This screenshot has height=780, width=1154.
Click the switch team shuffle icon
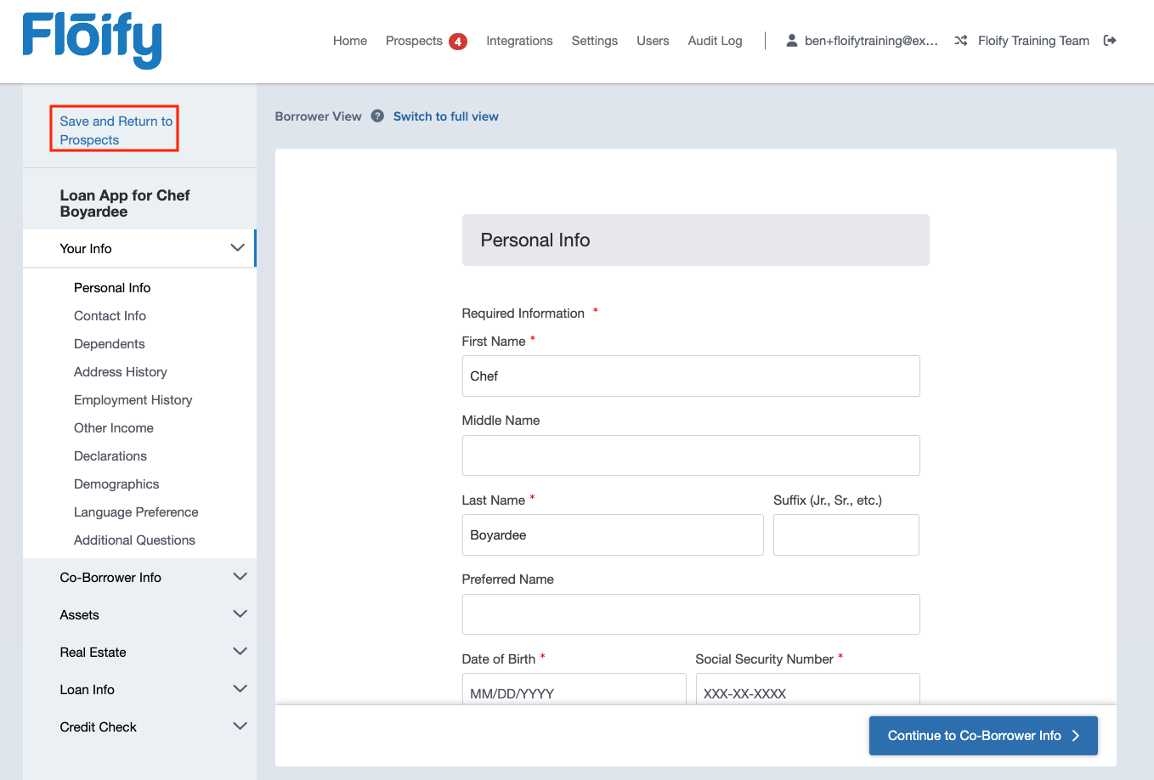[961, 41]
